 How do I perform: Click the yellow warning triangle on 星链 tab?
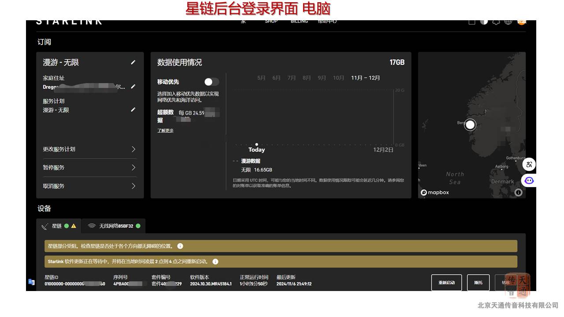[74, 226]
